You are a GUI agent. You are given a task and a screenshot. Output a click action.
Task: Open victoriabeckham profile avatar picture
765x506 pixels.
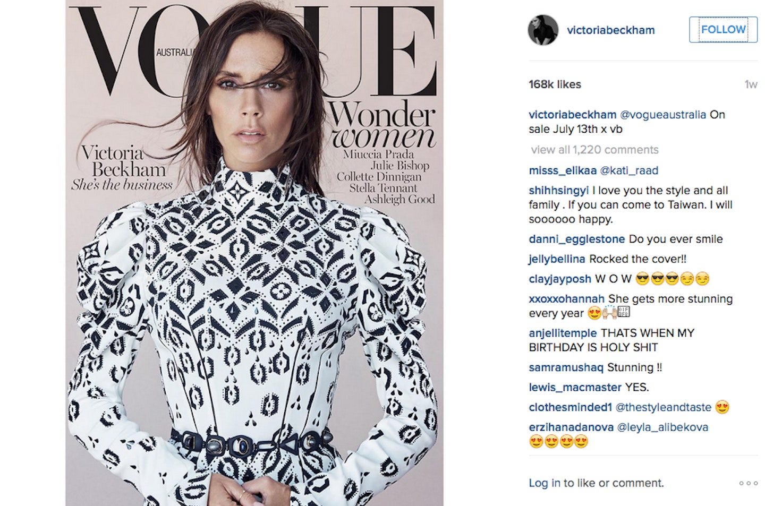pos(543,30)
